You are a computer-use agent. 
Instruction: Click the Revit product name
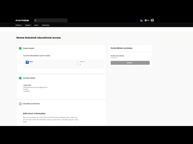tap(31, 61)
